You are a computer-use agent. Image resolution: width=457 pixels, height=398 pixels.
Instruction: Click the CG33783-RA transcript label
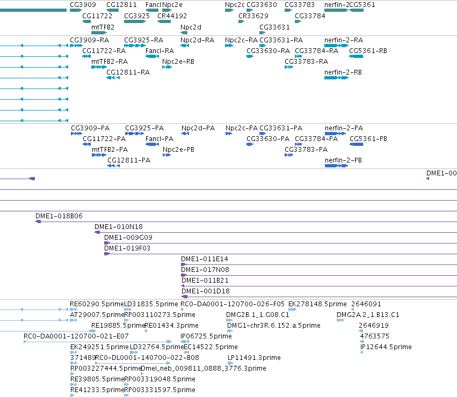click(x=306, y=62)
